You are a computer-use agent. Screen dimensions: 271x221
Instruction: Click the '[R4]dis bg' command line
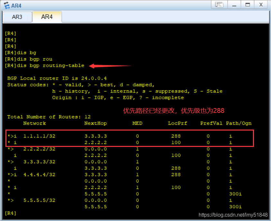click(x=21, y=53)
